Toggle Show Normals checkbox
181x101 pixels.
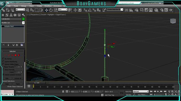(x=3, y=70)
